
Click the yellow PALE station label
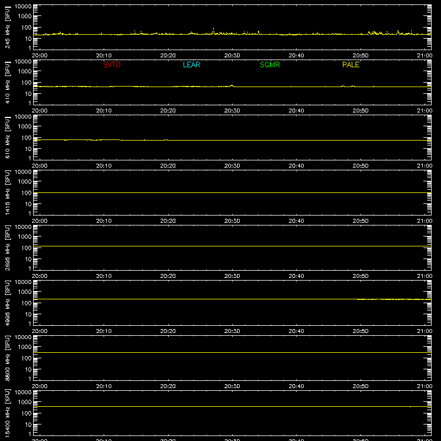pyautogui.click(x=351, y=64)
